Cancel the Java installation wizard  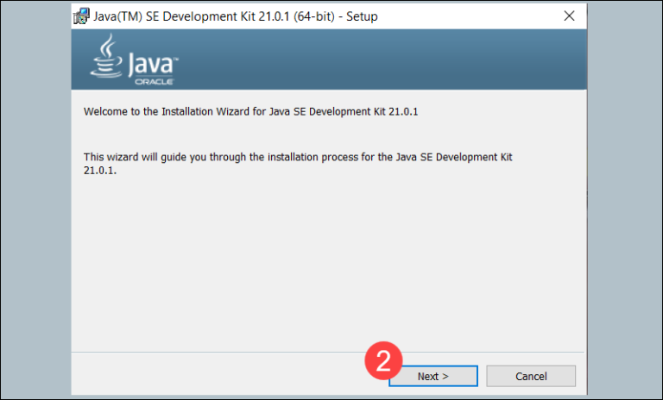[x=531, y=376]
